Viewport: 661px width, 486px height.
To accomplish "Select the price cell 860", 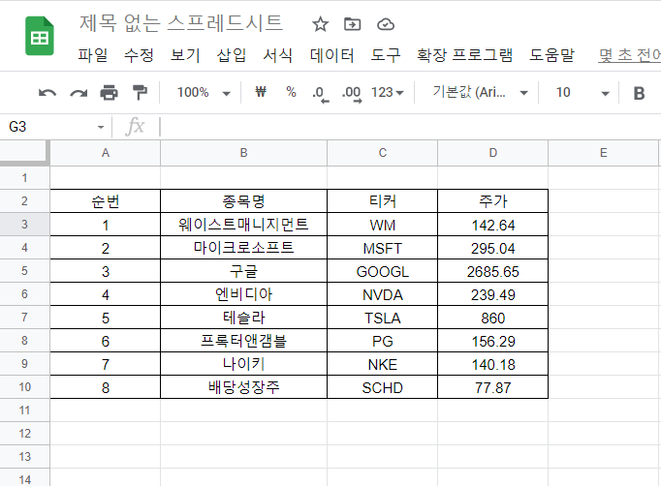I will click(492, 318).
